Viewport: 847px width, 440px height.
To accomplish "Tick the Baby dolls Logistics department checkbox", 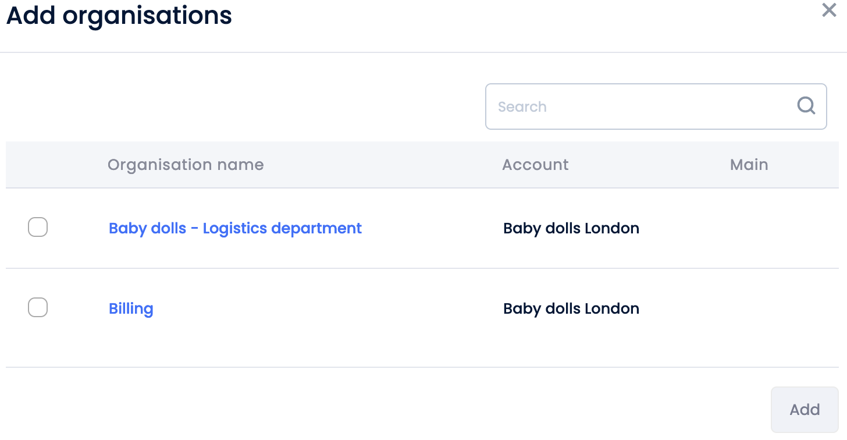I will [x=38, y=227].
